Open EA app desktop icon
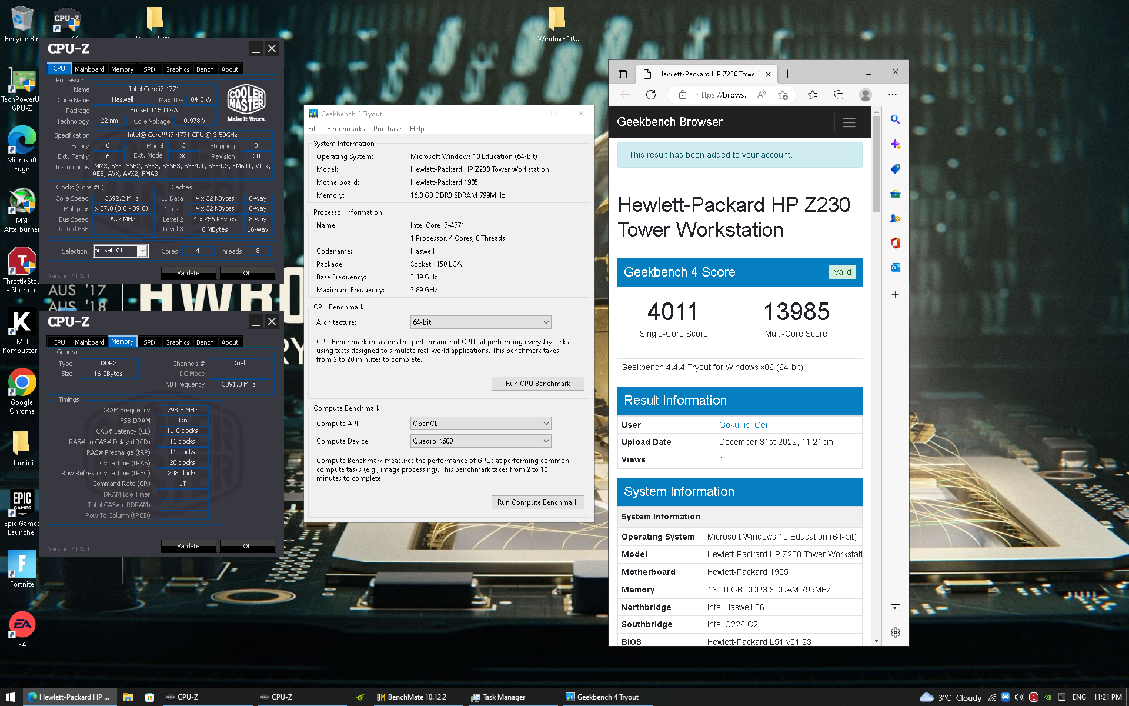The height and width of the screenshot is (706, 1129). click(22, 629)
